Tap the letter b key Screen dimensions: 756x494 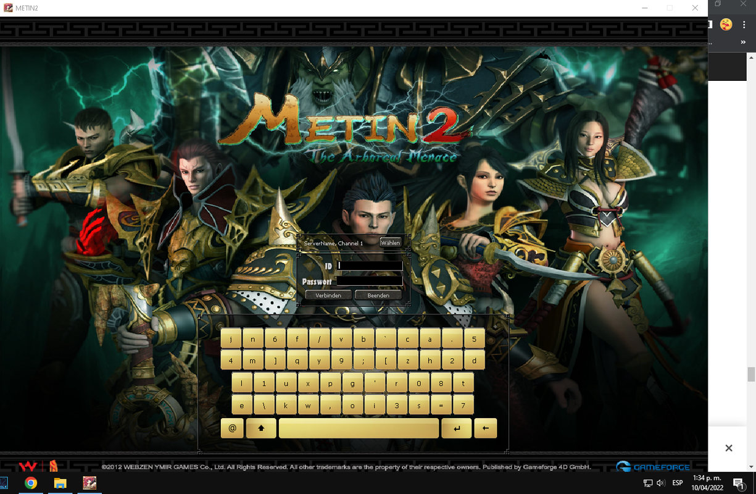point(363,339)
